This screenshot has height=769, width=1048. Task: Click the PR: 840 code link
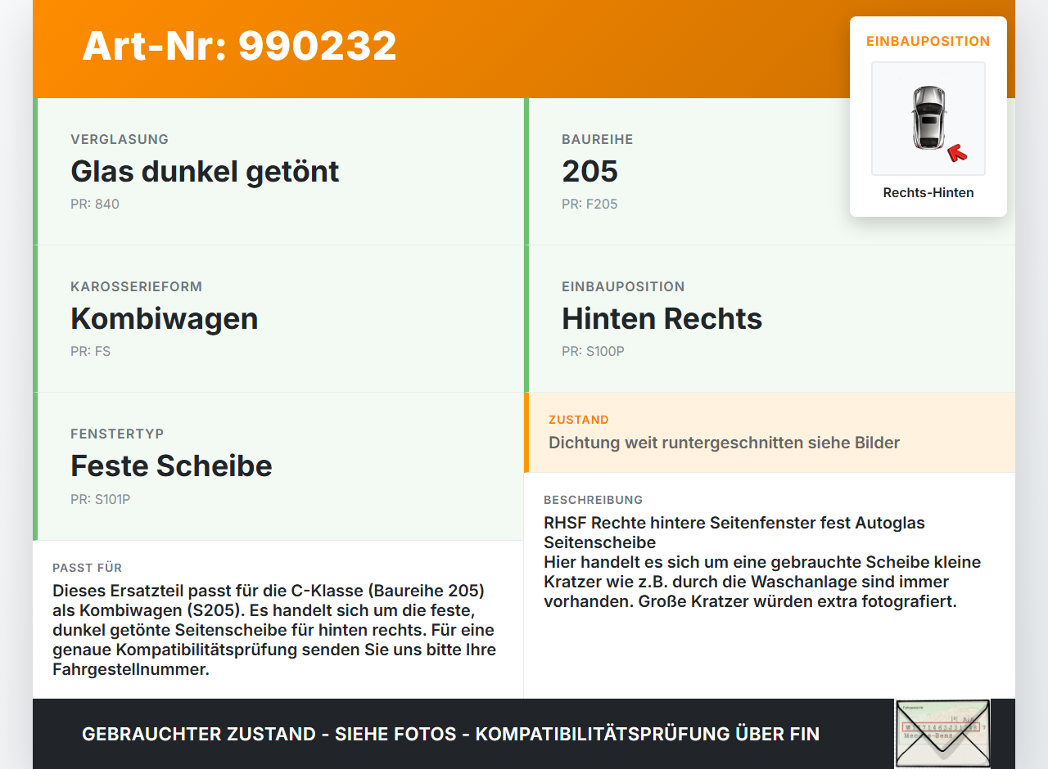[95, 204]
